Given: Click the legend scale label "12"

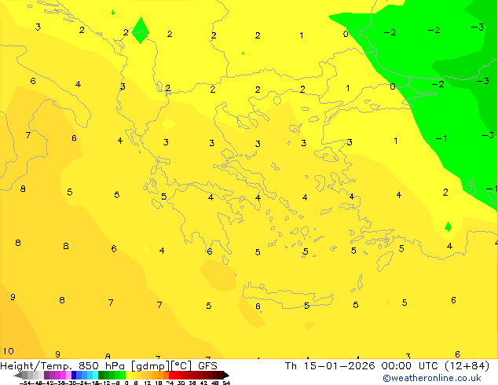Looking at the screenshot, I should [148, 383].
